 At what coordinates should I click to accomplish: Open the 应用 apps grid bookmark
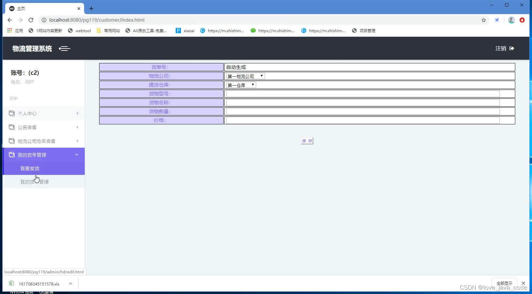tap(15, 31)
